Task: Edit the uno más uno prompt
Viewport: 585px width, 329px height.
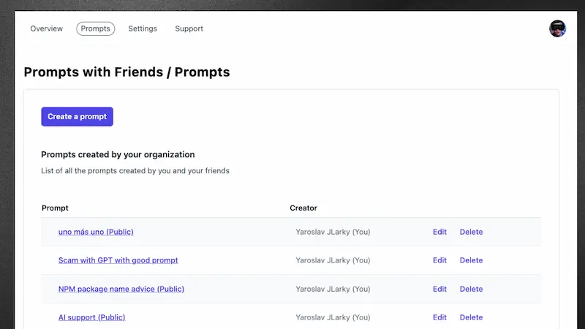Action: coord(439,232)
